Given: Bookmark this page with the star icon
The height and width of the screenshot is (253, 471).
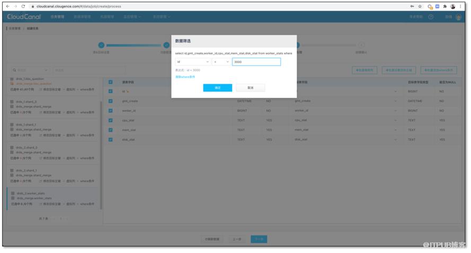Looking at the screenshot, I should pyautogui.click(x=420, y=6).
